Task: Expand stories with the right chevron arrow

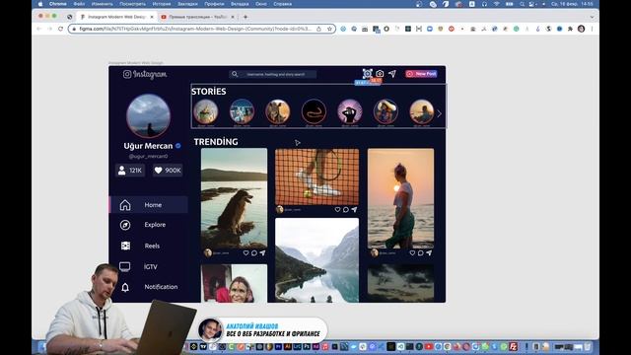Action: 440,114
